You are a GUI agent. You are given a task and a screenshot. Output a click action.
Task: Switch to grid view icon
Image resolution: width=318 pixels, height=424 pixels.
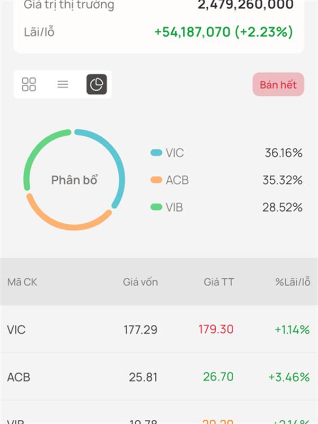(29, 84)
